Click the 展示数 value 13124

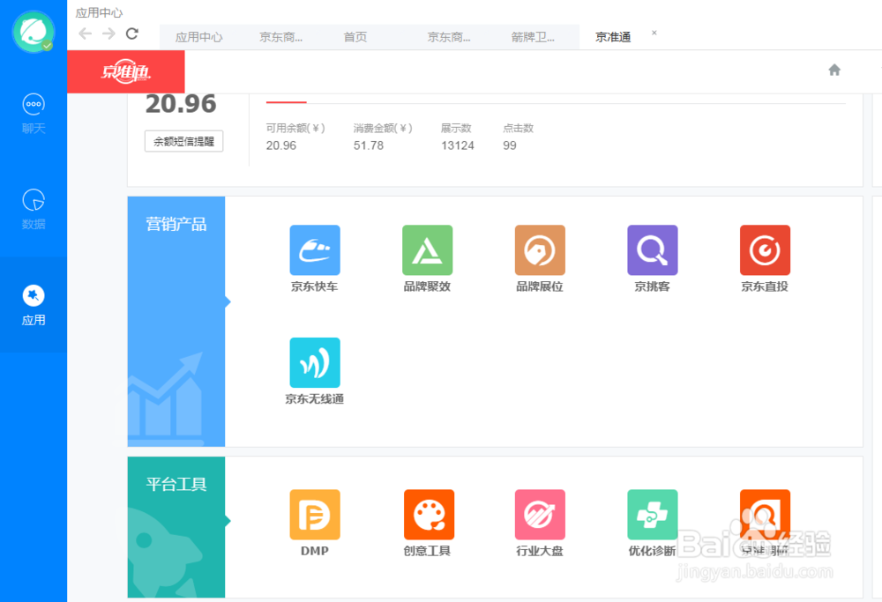click(457, 145)
